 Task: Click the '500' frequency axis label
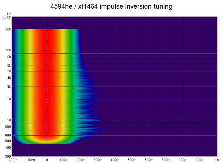(x=8, y=141)
